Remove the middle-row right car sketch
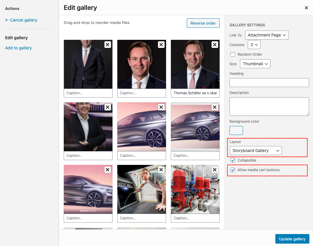Screen dimensions: 313x246 (x=215, y=107)
